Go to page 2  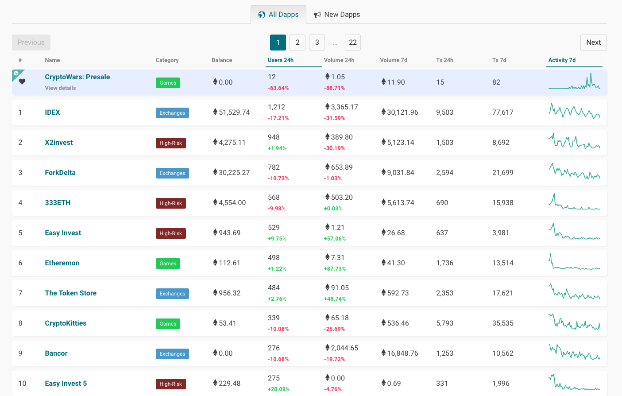click(x=297, y=43)
